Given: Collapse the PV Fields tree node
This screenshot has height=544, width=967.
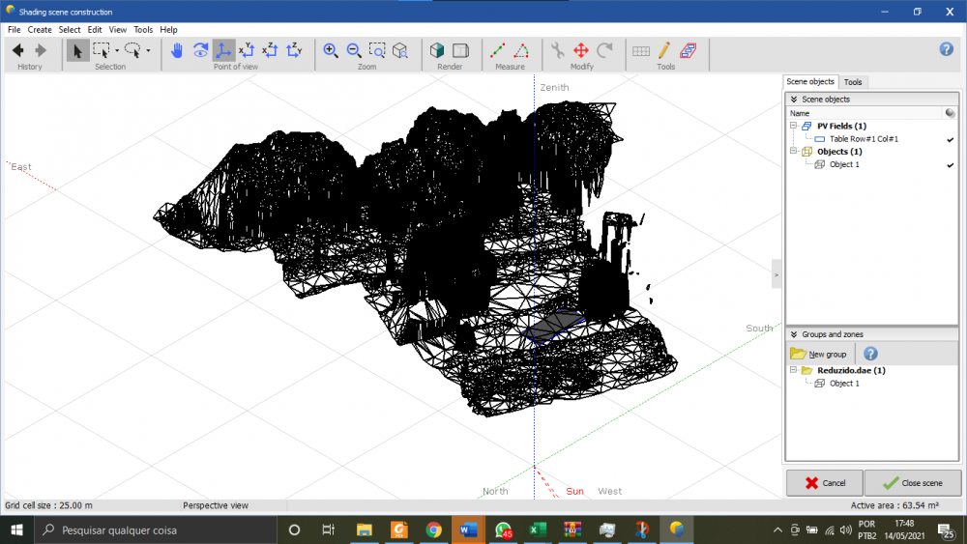Looking at the screenshot, I should 793,126.
